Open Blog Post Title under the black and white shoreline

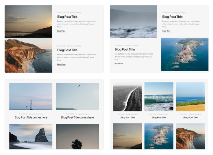click(x=127, y=117)
